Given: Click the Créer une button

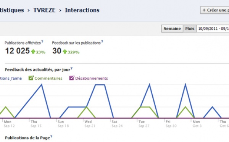Looking at the screenshot, I should click(x=214, y=10).
